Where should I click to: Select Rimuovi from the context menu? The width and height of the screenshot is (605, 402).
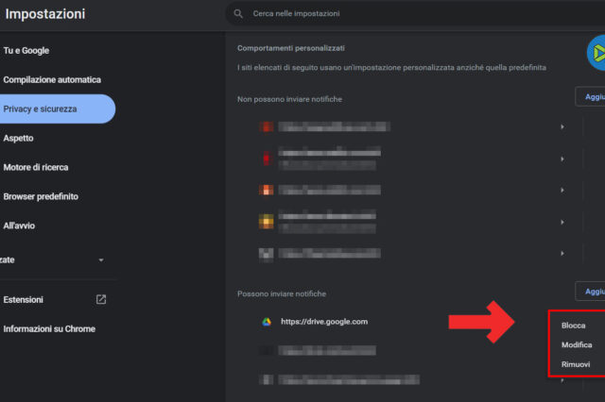(x=576, y=364)
